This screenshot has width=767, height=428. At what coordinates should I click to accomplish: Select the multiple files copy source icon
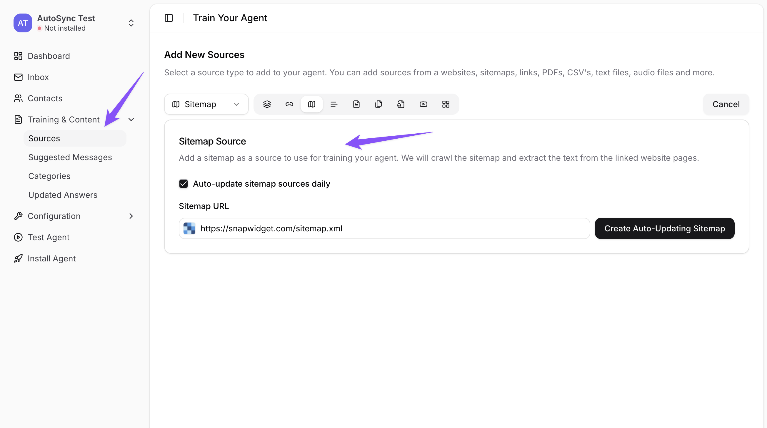pos(379,104)
